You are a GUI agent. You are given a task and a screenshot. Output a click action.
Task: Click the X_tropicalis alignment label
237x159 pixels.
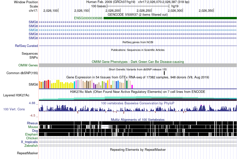click(x=29, y=142)
